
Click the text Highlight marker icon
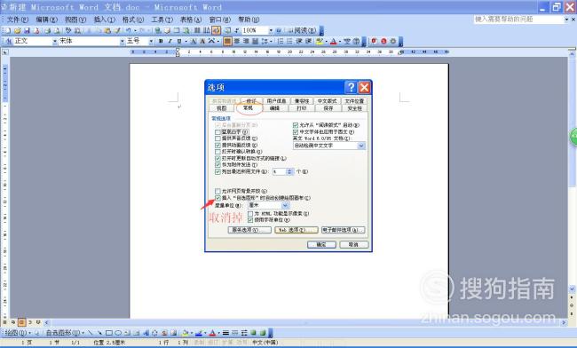320,41
